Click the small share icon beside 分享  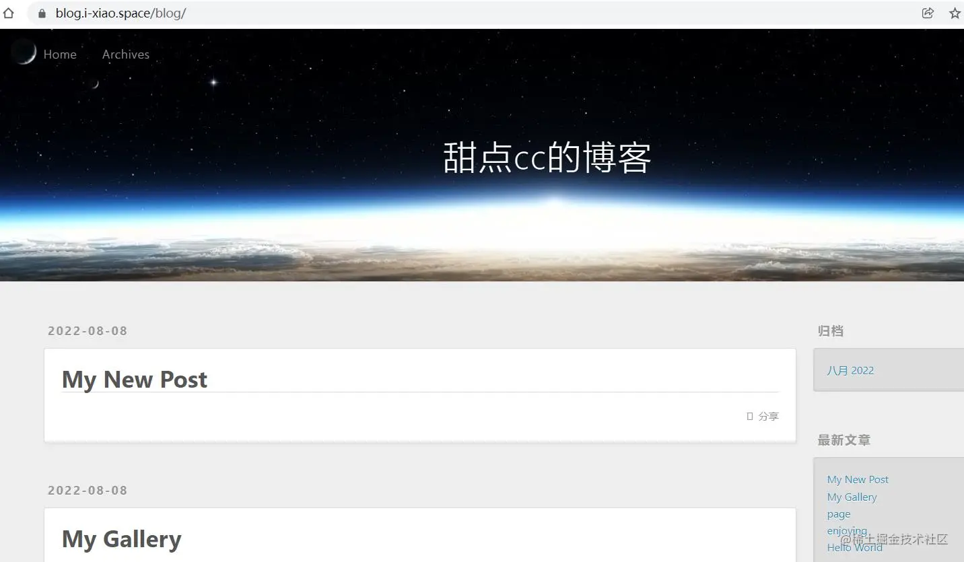pos(750,416)
